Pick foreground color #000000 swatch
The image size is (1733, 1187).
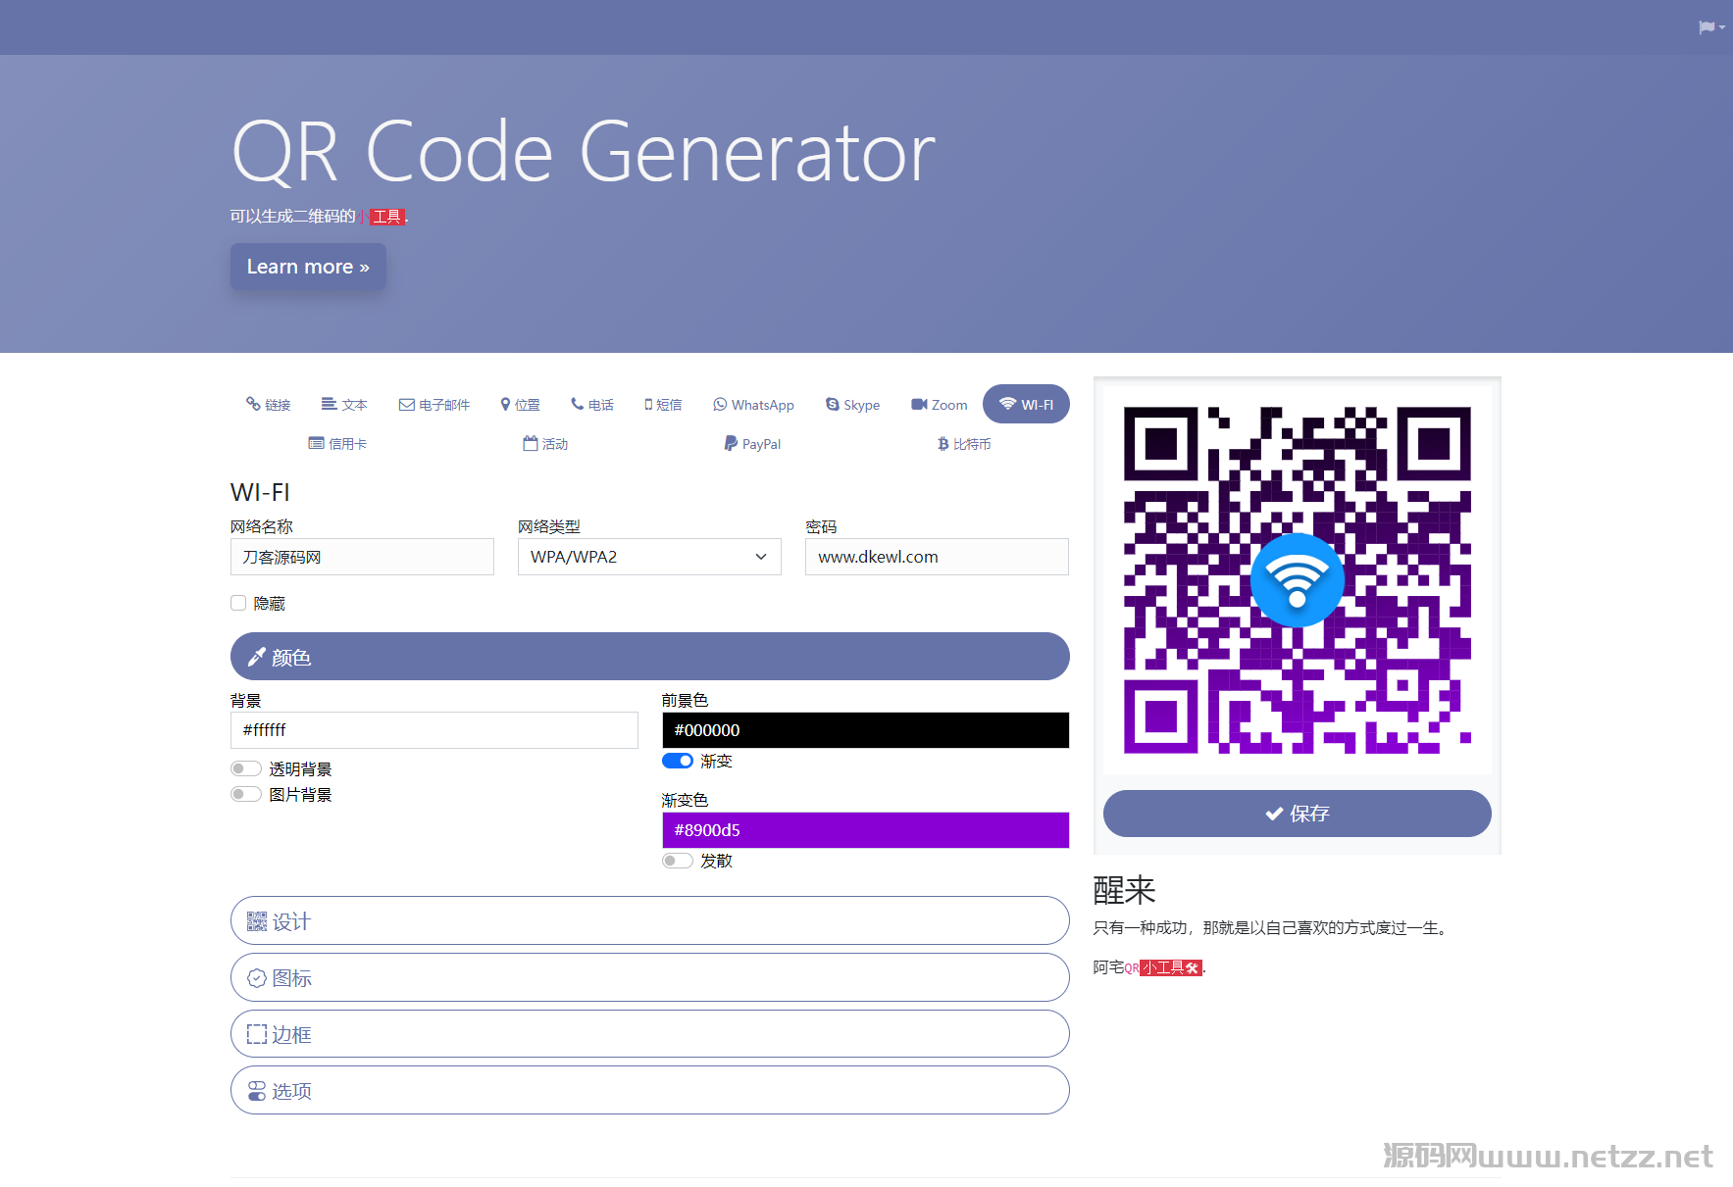866,730
